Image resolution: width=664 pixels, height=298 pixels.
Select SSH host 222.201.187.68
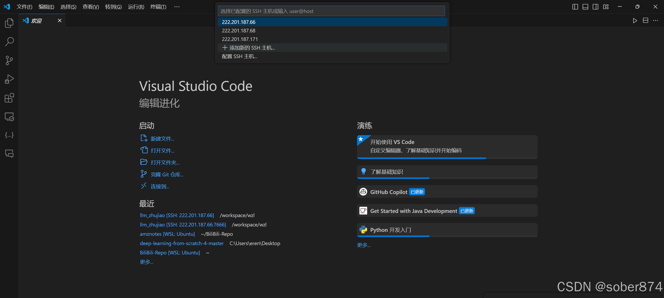click(x=238, y=31)
